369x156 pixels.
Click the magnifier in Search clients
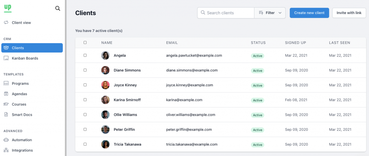pos(203,13)
